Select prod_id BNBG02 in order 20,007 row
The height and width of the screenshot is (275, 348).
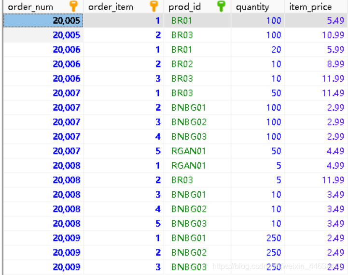point(197,122)
